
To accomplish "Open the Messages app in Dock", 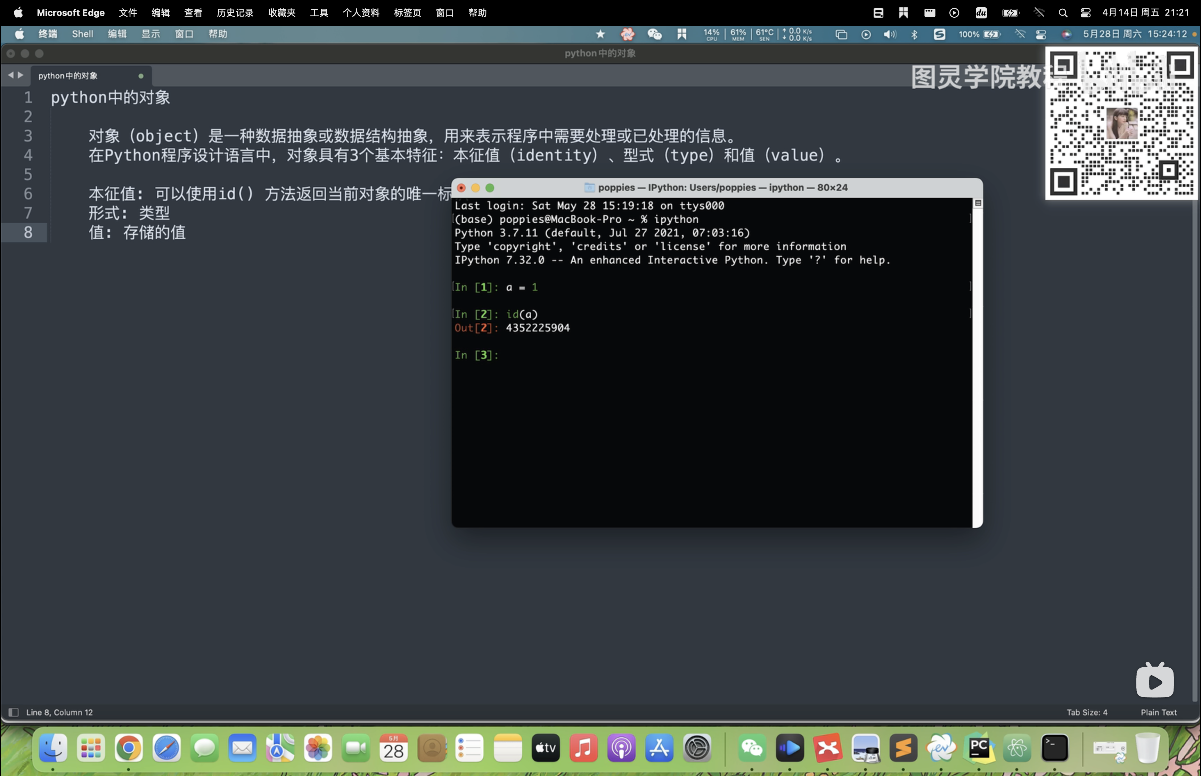I will [205, 748].
